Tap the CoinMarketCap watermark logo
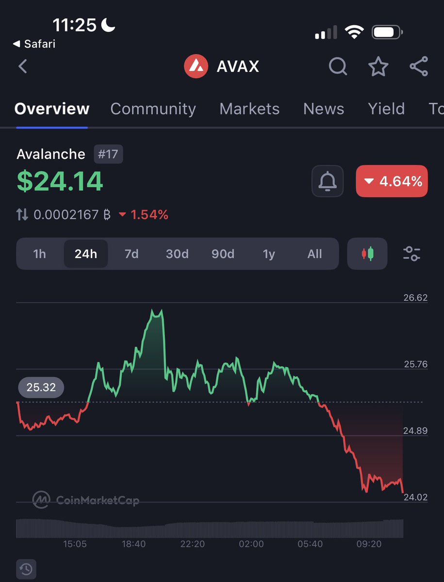Viewport: 444px width, 582px height. (41, 500)
